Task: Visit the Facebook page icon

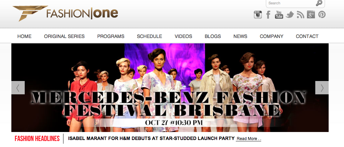Action: pyautogui.click(x=268, y=15)
